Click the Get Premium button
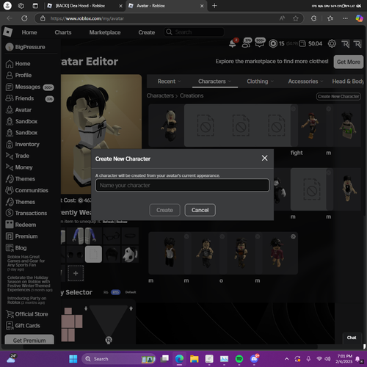Screen dimensions: 367x367 click(x=29, y=340)
